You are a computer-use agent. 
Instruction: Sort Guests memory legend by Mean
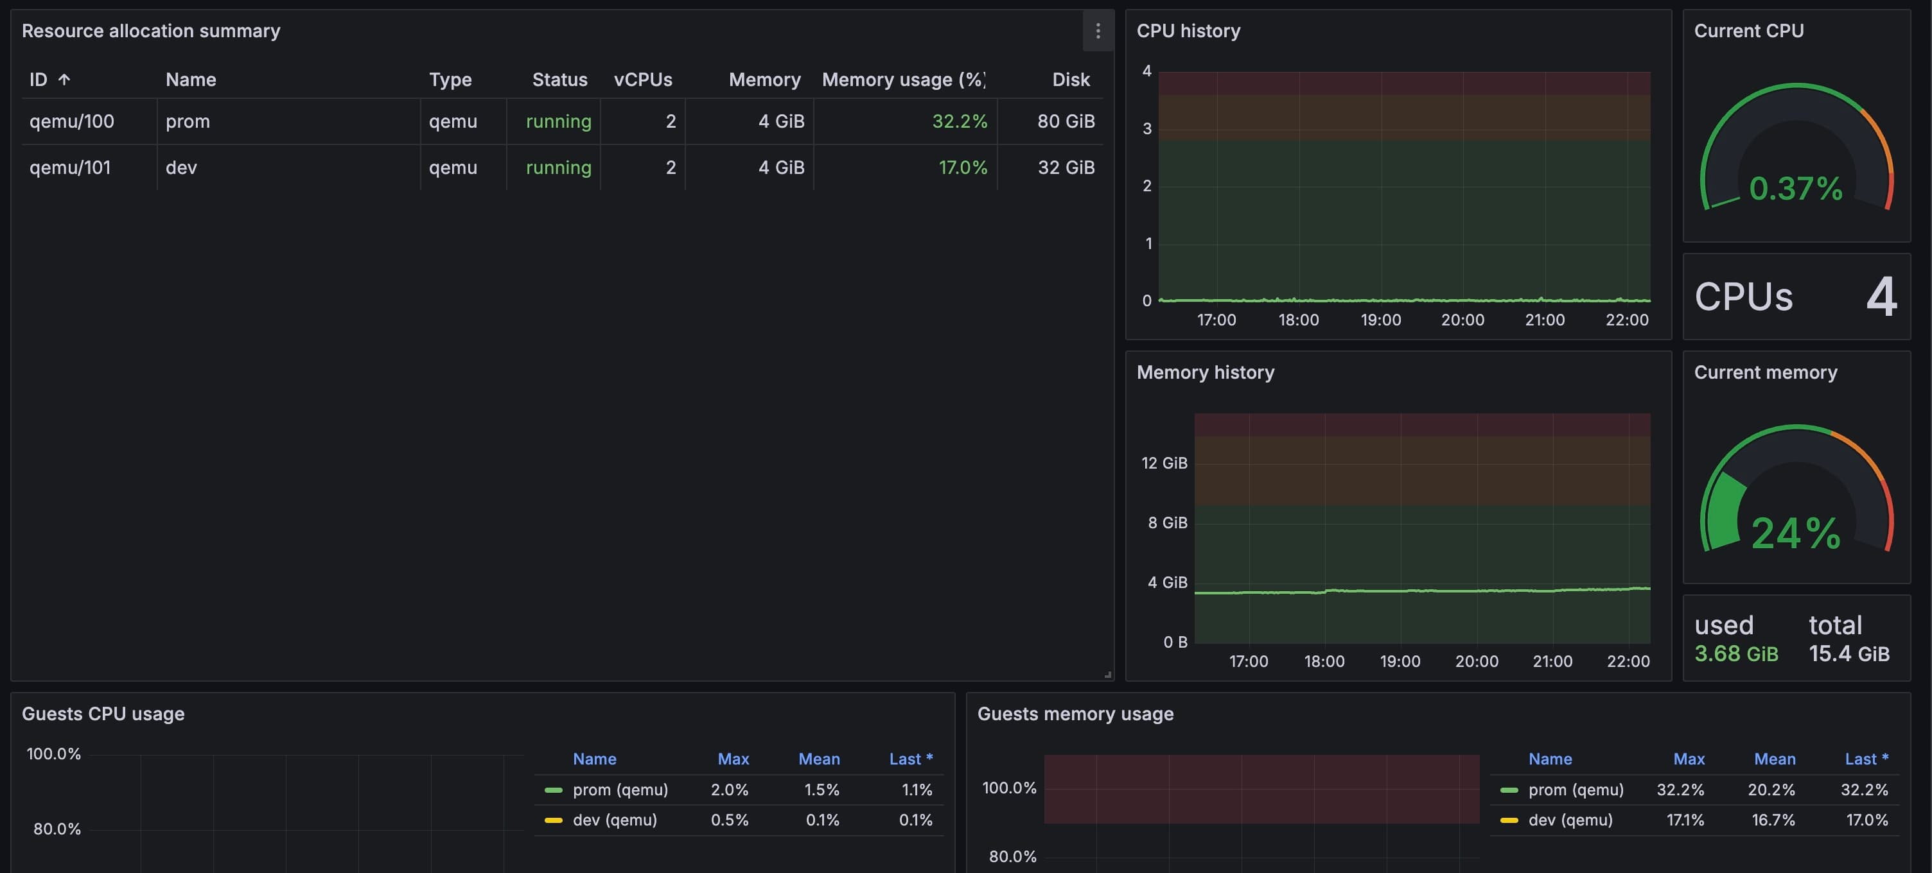point(1775,759)
